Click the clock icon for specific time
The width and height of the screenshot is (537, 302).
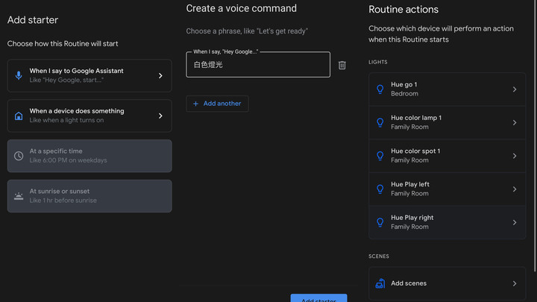19,156
